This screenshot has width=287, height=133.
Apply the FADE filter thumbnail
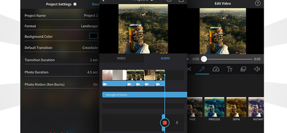[x=195, y=107]
